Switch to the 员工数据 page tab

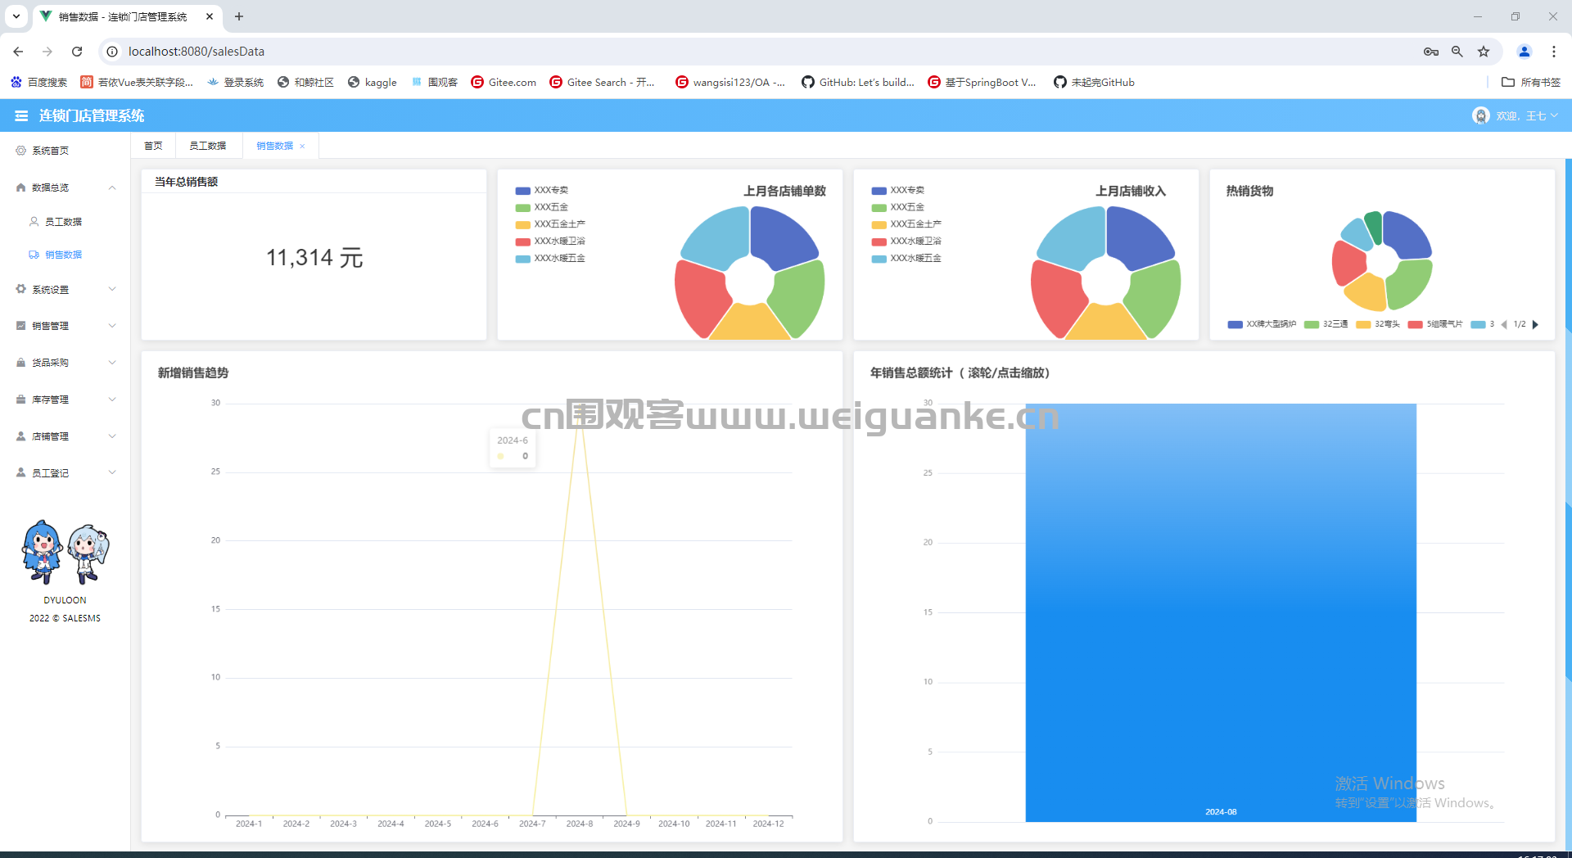[208, 146]
